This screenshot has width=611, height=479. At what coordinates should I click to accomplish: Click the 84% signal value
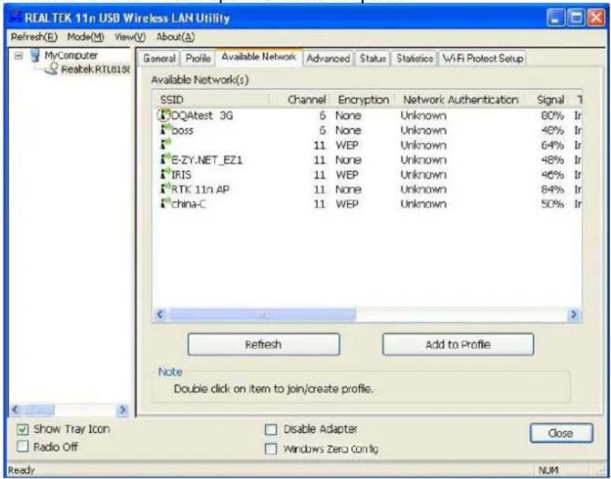click(552, 189)
